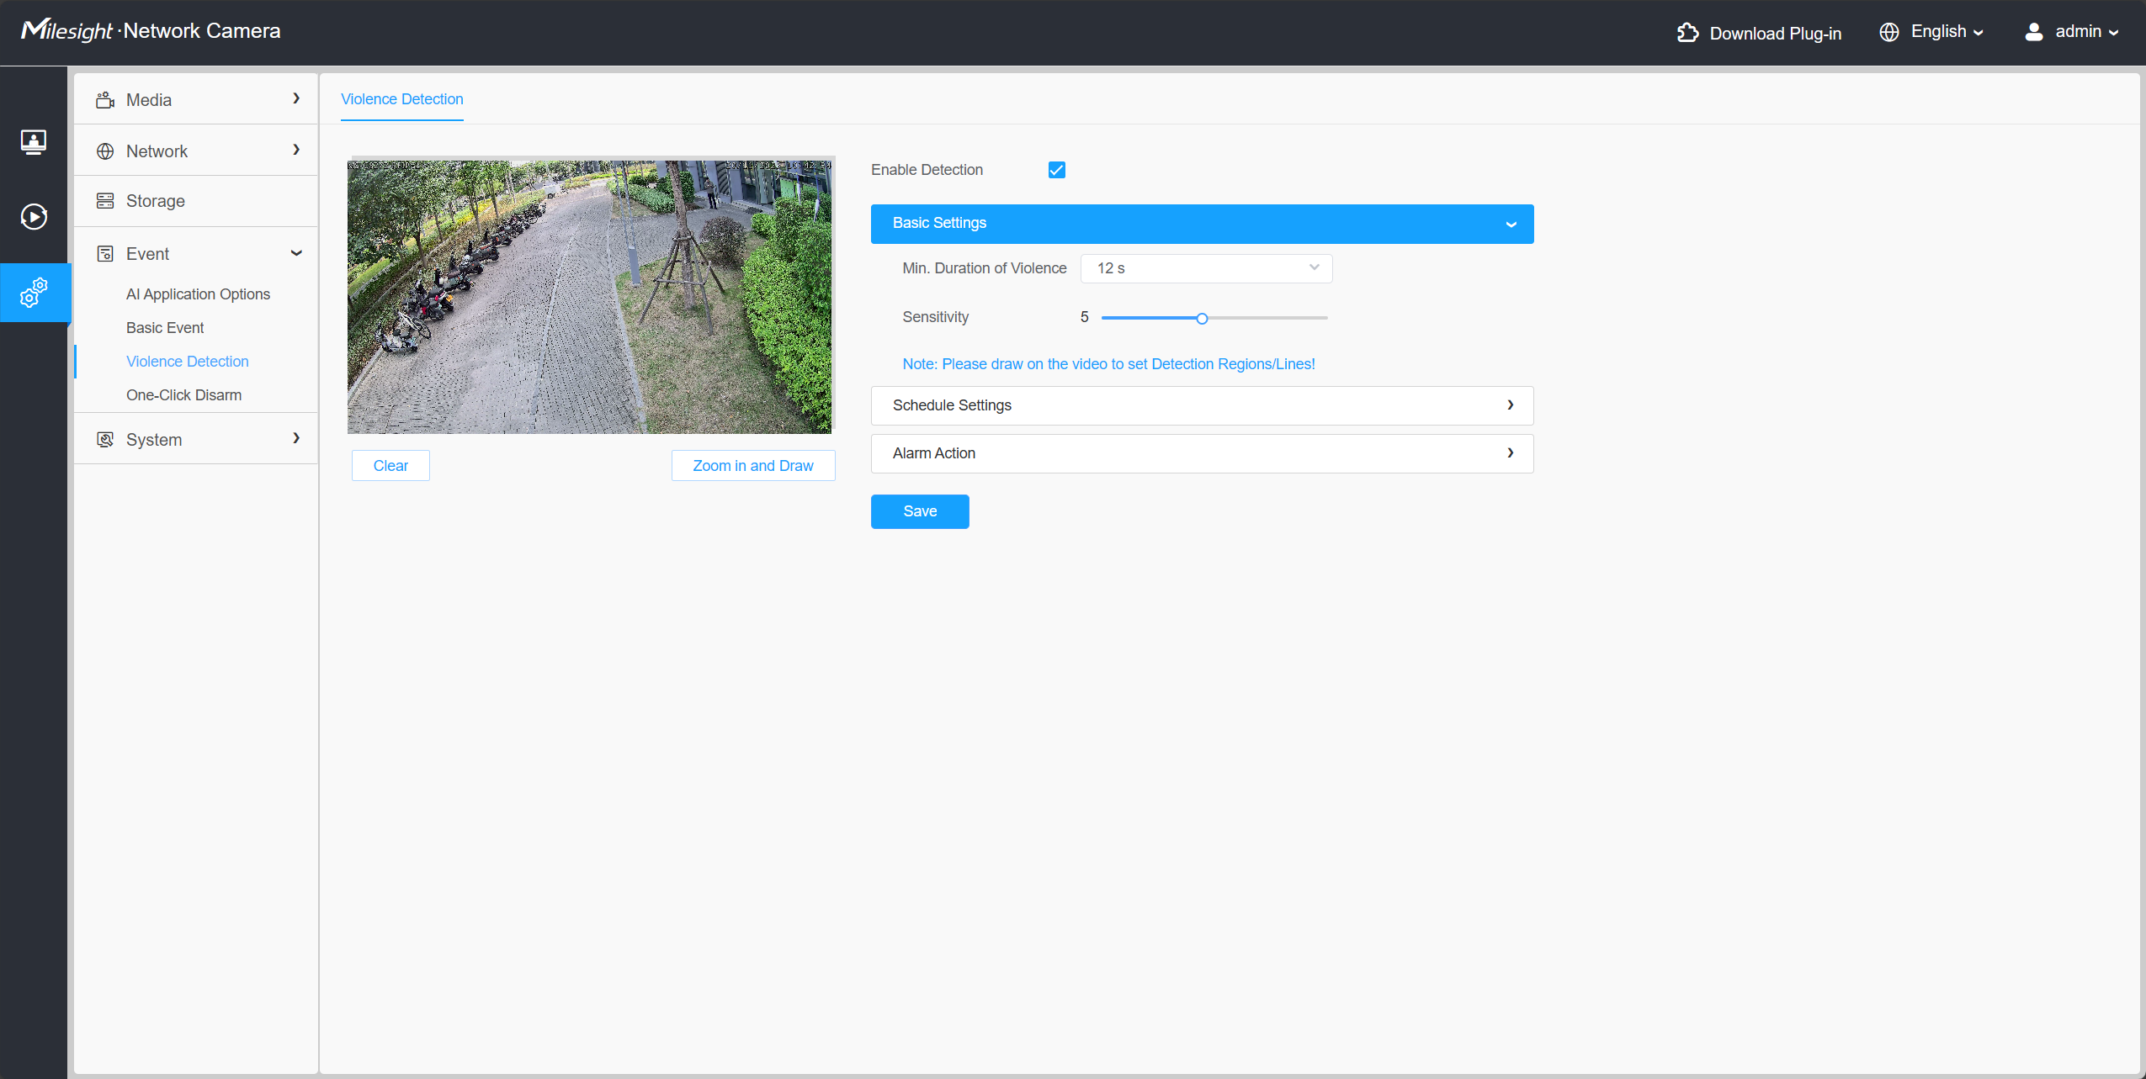Open AI Application Options menu item
The width and height of the screenshot is (2146, 1079).
point(198,294)
